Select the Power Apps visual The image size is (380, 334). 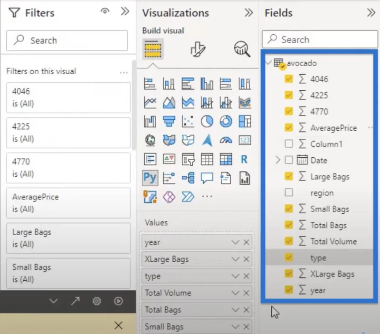[169, 197]
